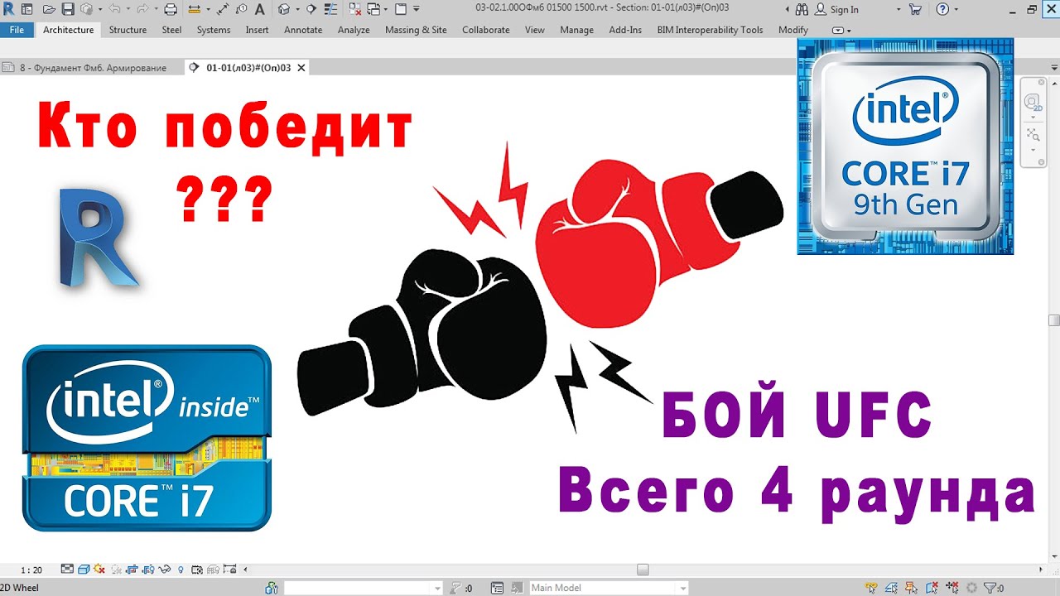Click the Zoom control in navigation bar
1060x596 pixels.
(x=1033, y=133)
